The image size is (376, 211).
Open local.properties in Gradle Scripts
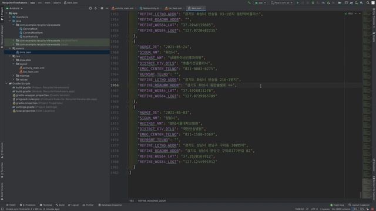[25, 111]
